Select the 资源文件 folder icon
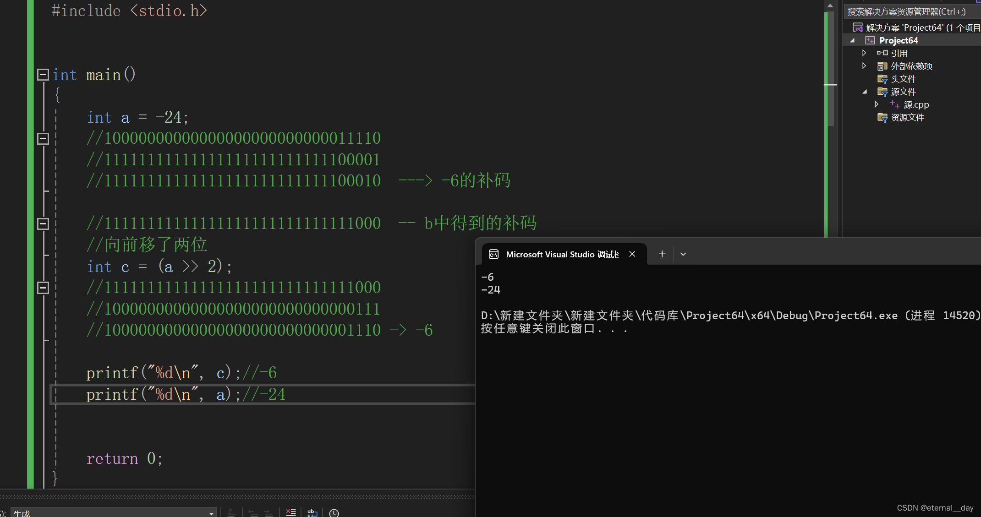This screenshot has height=517, width=981. pyautogui.click(x=882, y=118)
